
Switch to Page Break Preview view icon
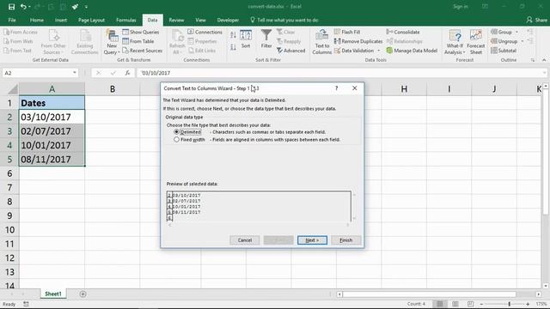470,304
